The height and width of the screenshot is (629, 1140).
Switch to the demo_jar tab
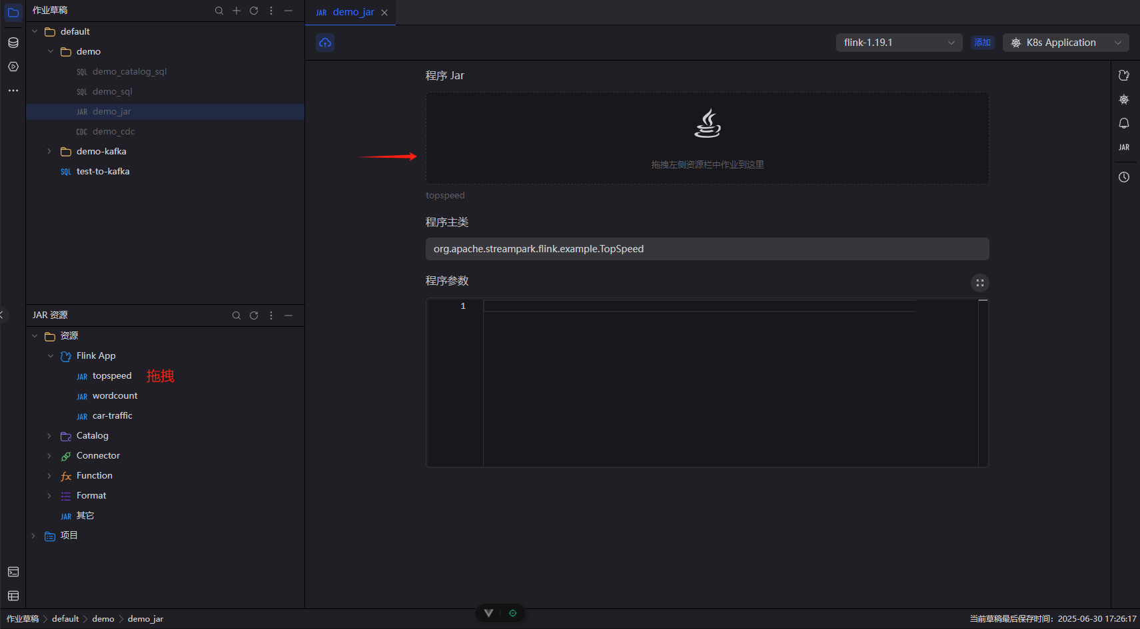pos(352,12)
